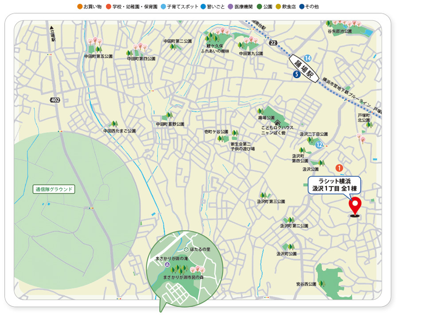This screenshot has height=317, width=443.
Task: Click the trees icon above まさかりが淵市民の森
Action: click(x=179, y=270)
